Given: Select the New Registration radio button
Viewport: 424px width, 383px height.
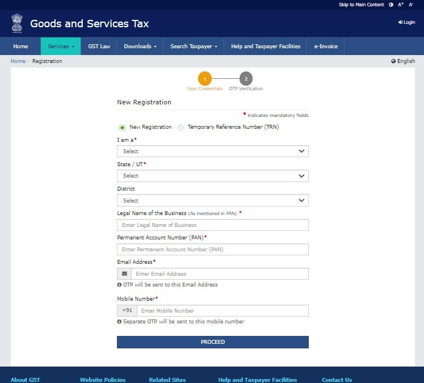Looking at the screenshot, I should (x=122, y=127).
